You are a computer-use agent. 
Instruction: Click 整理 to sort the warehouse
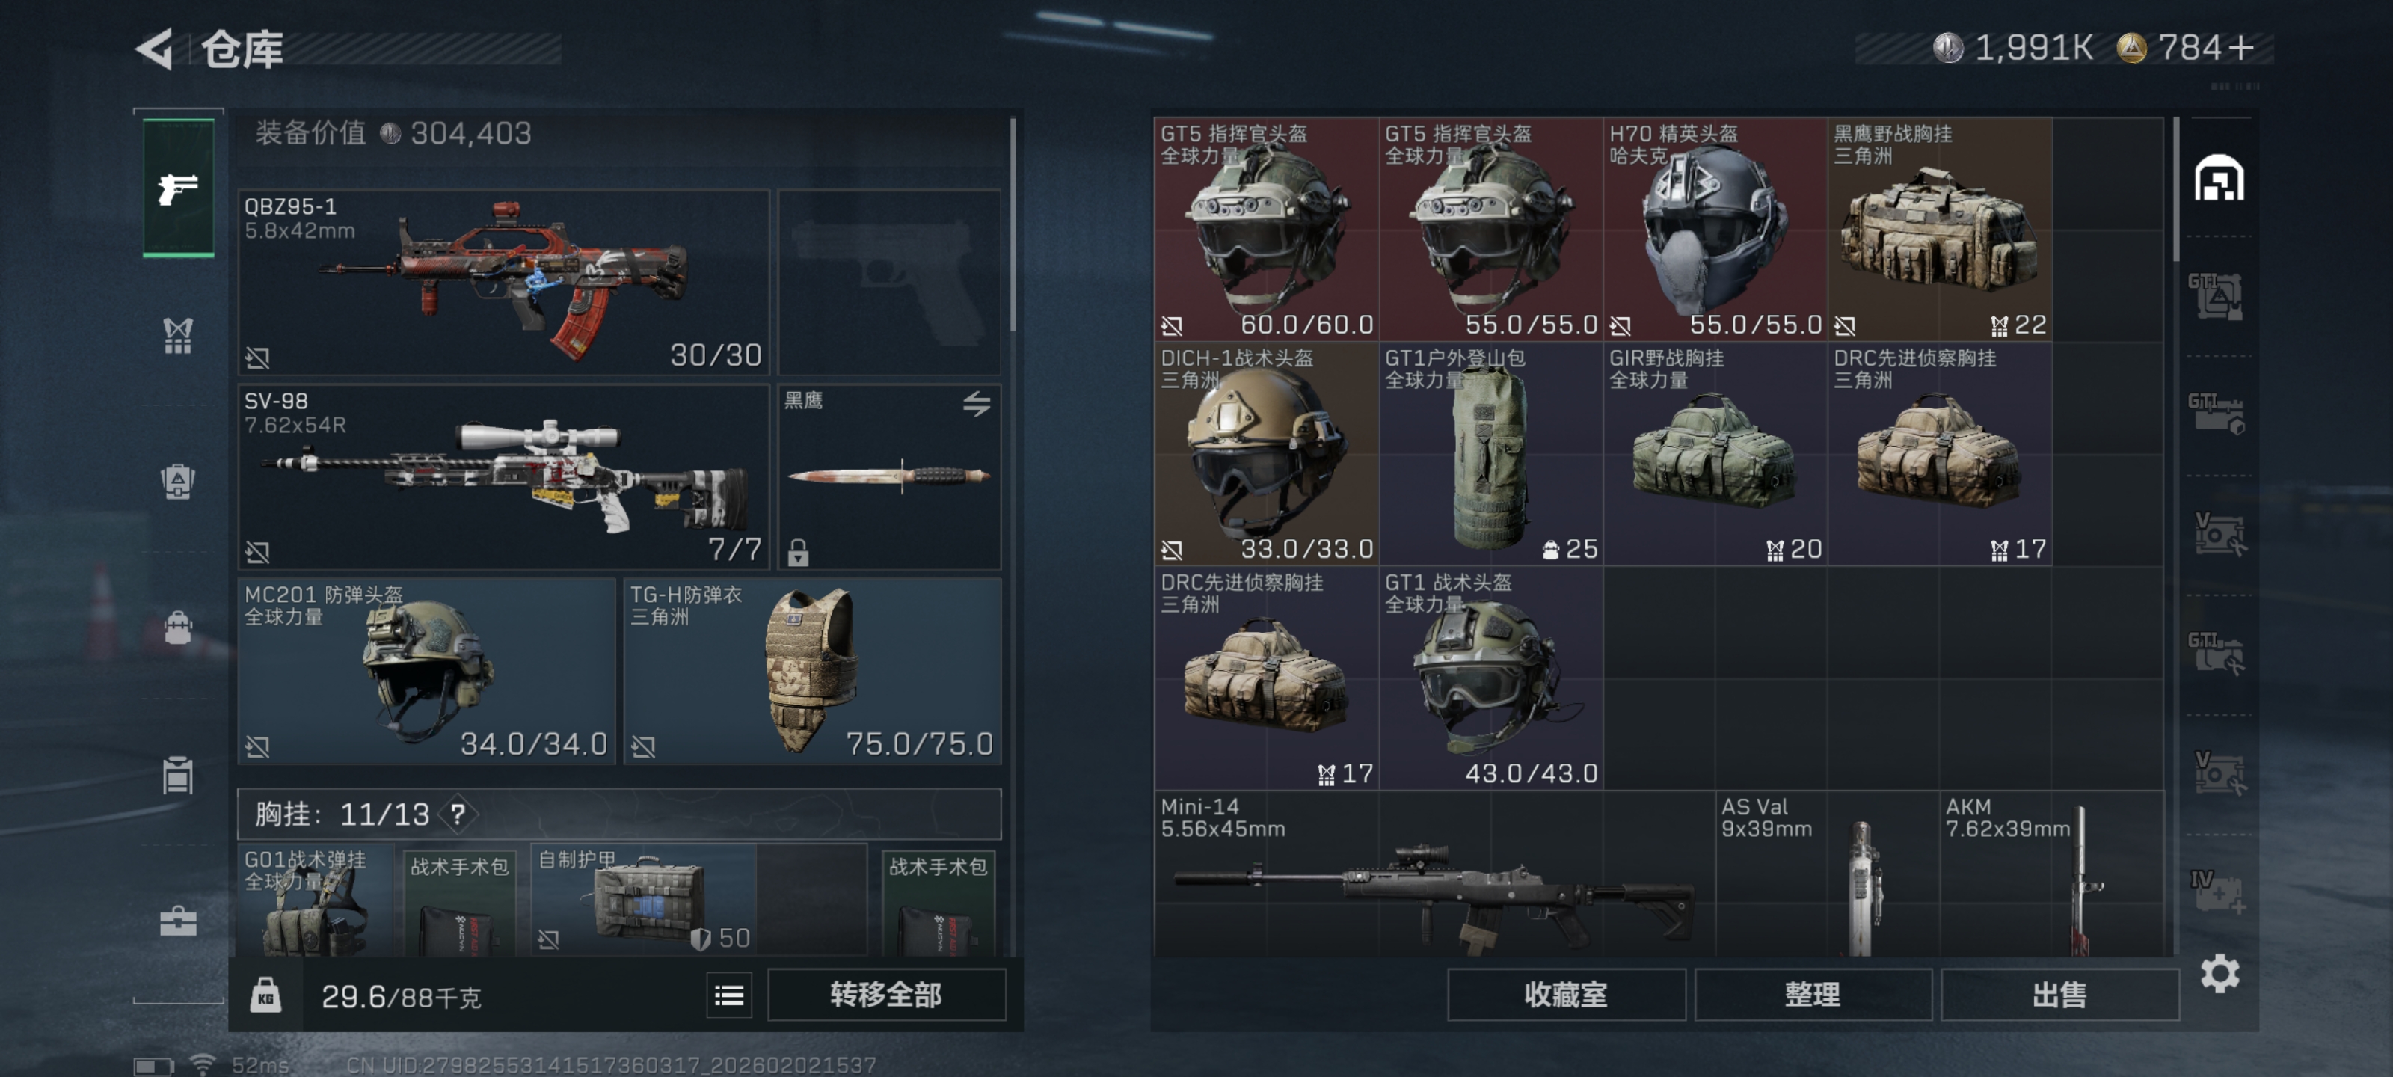(x=1813, y=995)
